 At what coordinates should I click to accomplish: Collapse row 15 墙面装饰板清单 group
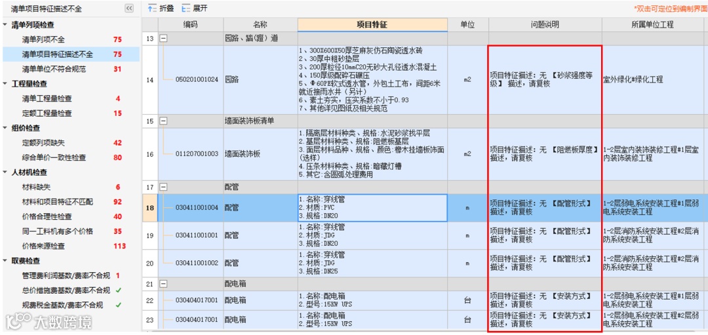[163, 121]
